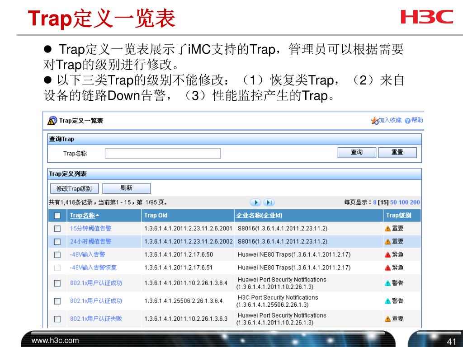Viewport: 463px width, 347px height.
Task: Sort by Trap名称 column header
Action: coord(82,216)
